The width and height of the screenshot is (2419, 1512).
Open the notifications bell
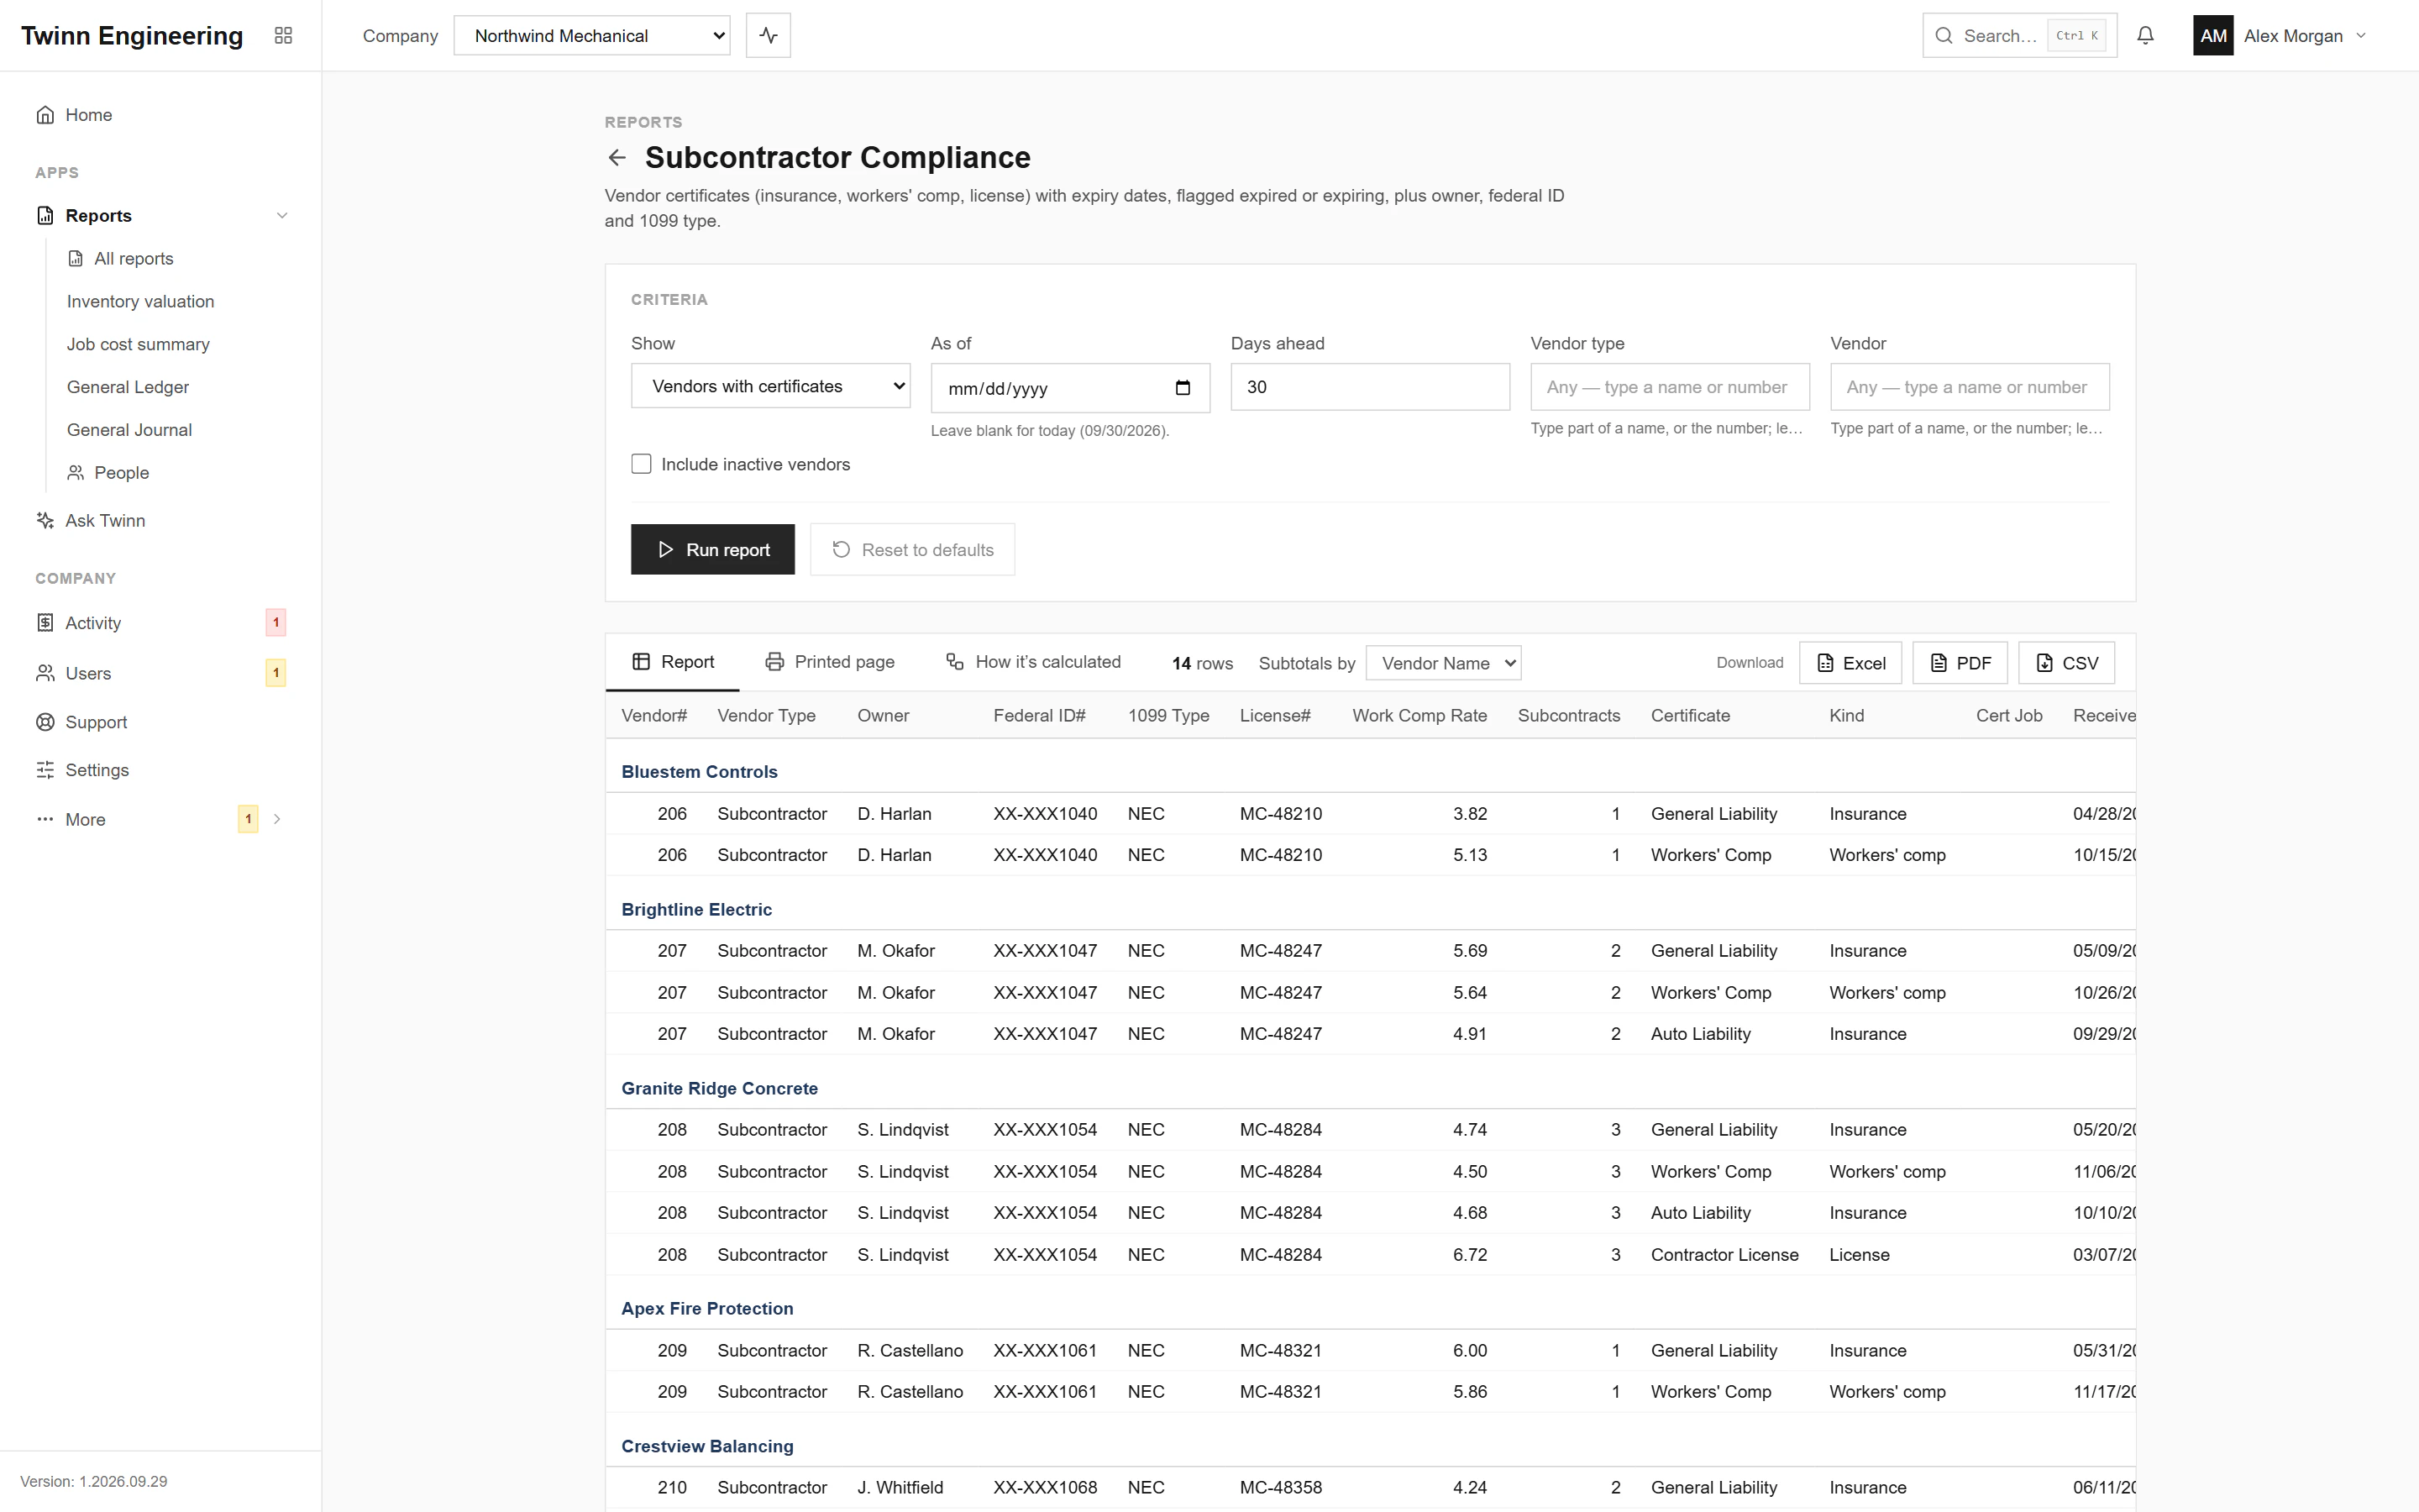coord(2145,35)
